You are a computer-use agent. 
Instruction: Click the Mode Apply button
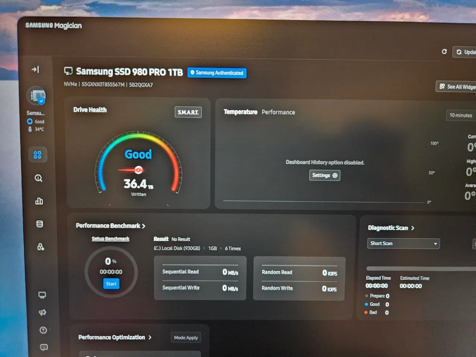point(186,338)
